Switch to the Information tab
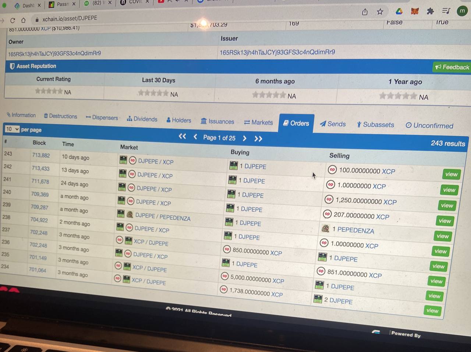This screenshot has width=471, height=352. (21, 115)
